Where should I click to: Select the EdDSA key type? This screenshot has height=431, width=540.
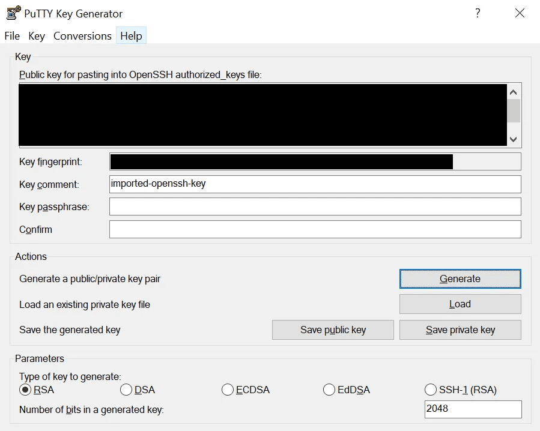click(347, 390)
